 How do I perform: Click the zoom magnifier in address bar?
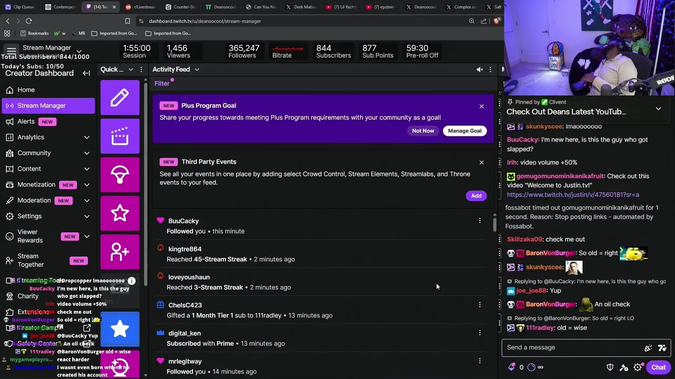(471, 21)
